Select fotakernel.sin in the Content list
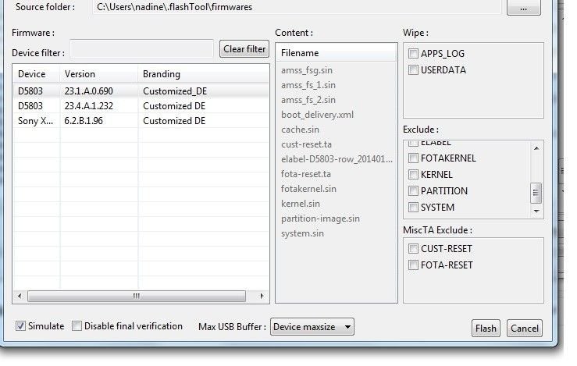The height and width of the screenshot is (366, 577). click(x=308, y=189)
